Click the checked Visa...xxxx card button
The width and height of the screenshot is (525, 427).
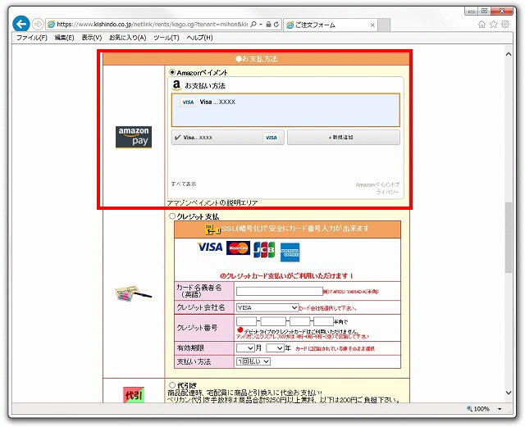coord(228,137)
